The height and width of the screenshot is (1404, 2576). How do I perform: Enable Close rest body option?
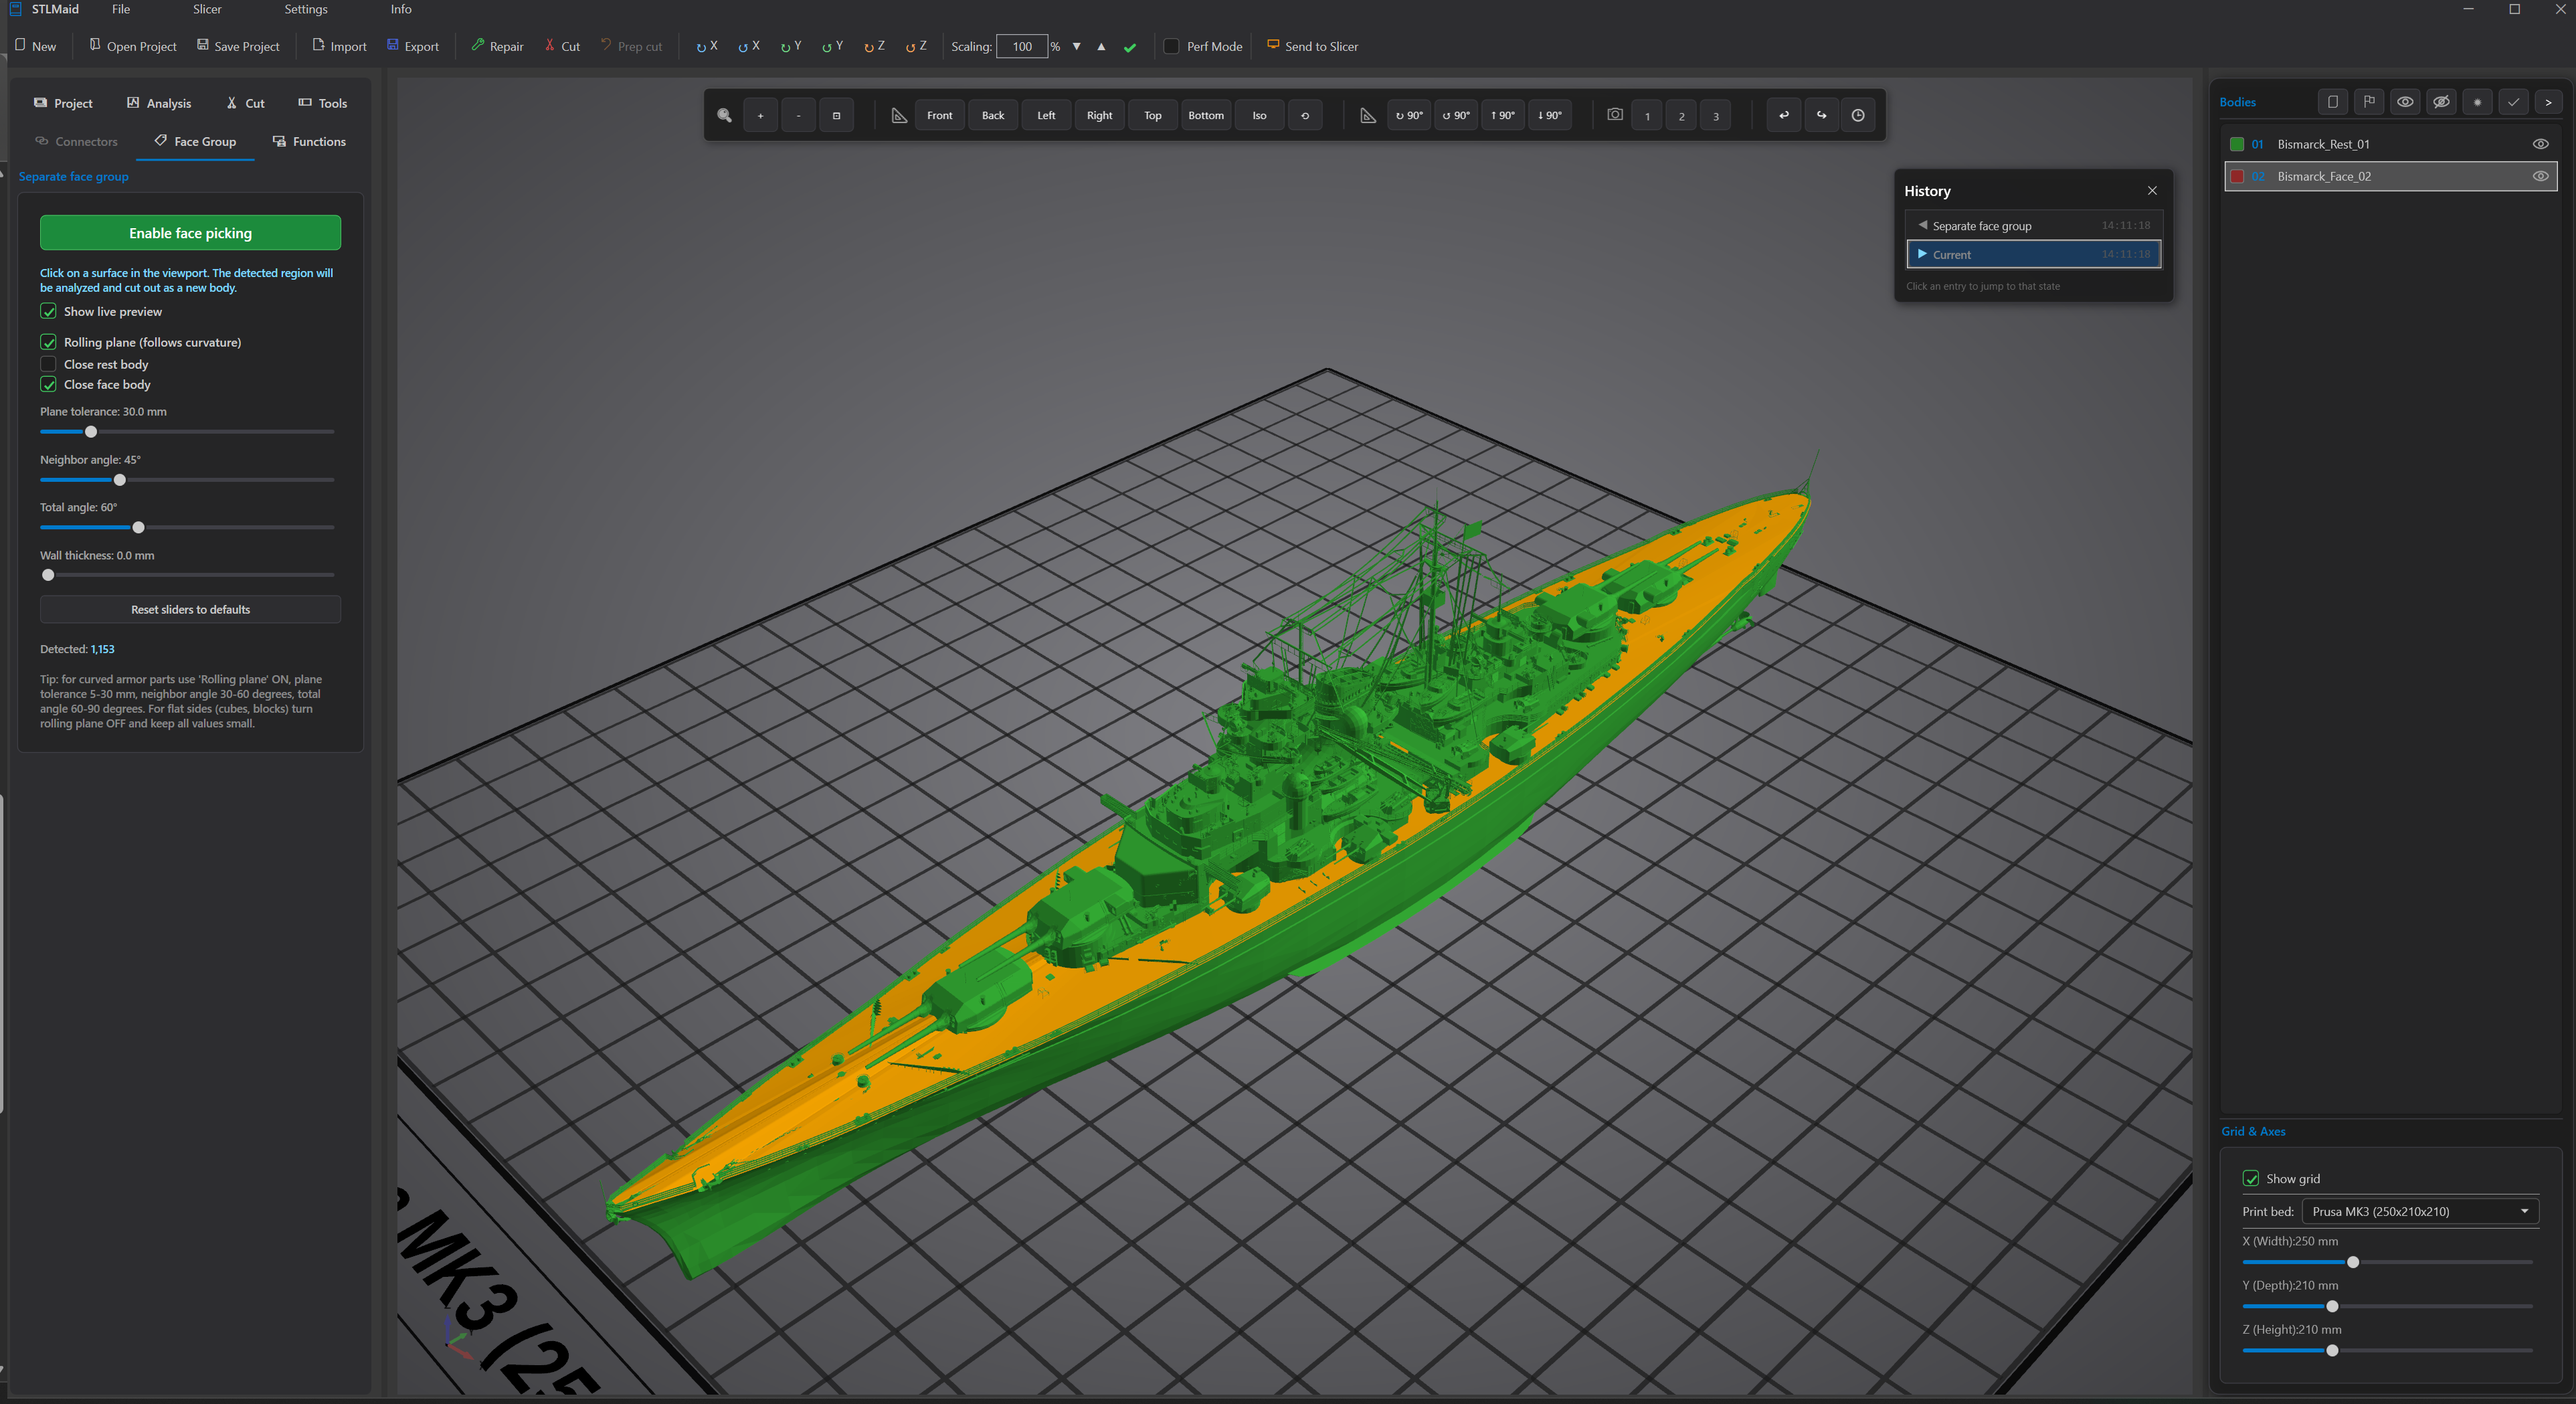[x=48, y=364]
